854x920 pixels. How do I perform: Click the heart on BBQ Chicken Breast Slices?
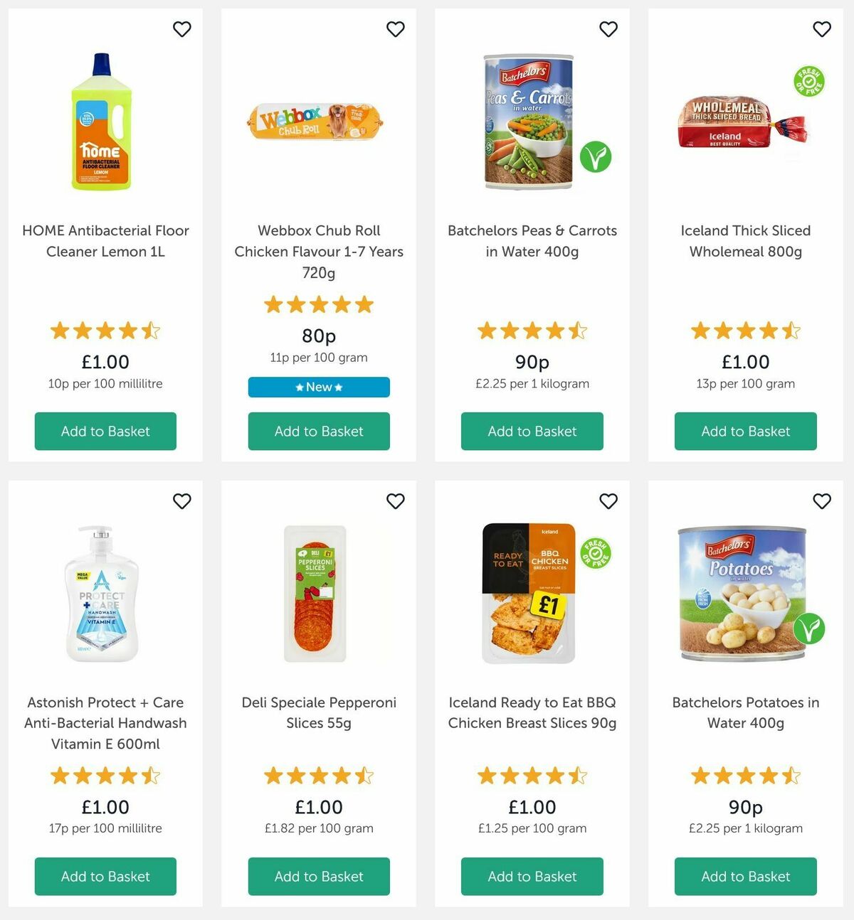coord(608,501)
